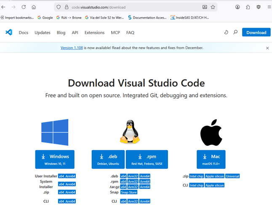The image size is (272, 209).
Task: Open the browser home page icon
Action: [x=34, y=7]
